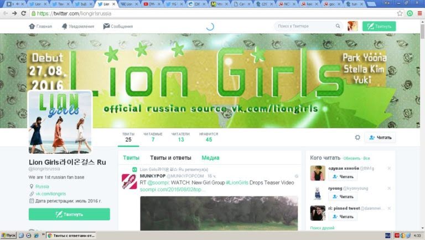Open the Chrome hamburger menu
Viewport: 425px width, 240px height.
[x=419, y=13]
